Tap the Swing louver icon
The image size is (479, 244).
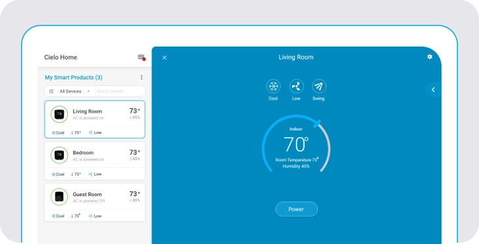pos(319,86)
